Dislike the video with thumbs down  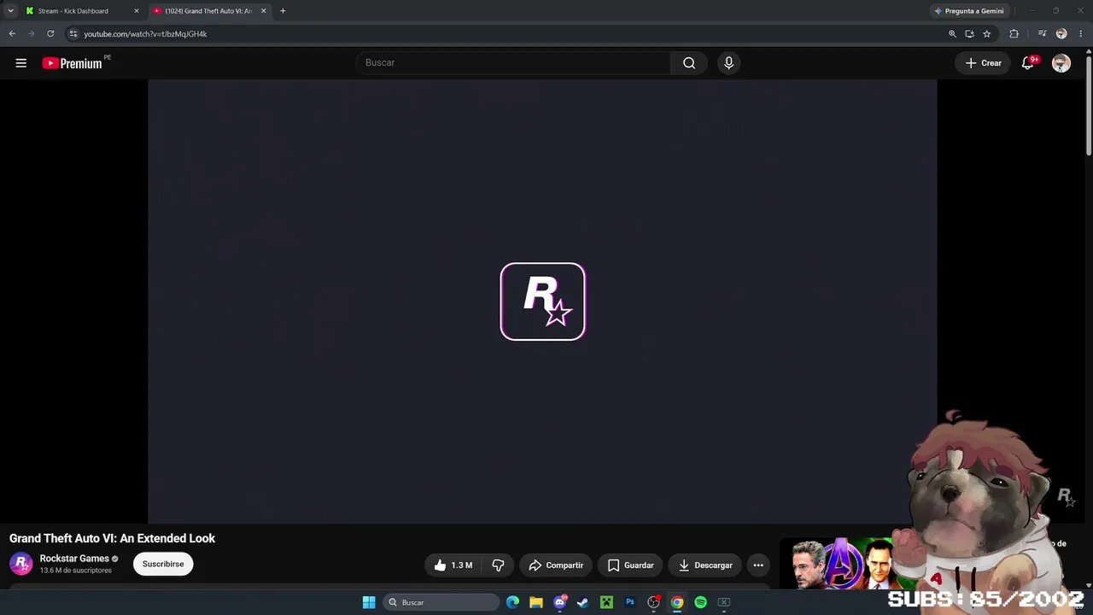(498, 565)
